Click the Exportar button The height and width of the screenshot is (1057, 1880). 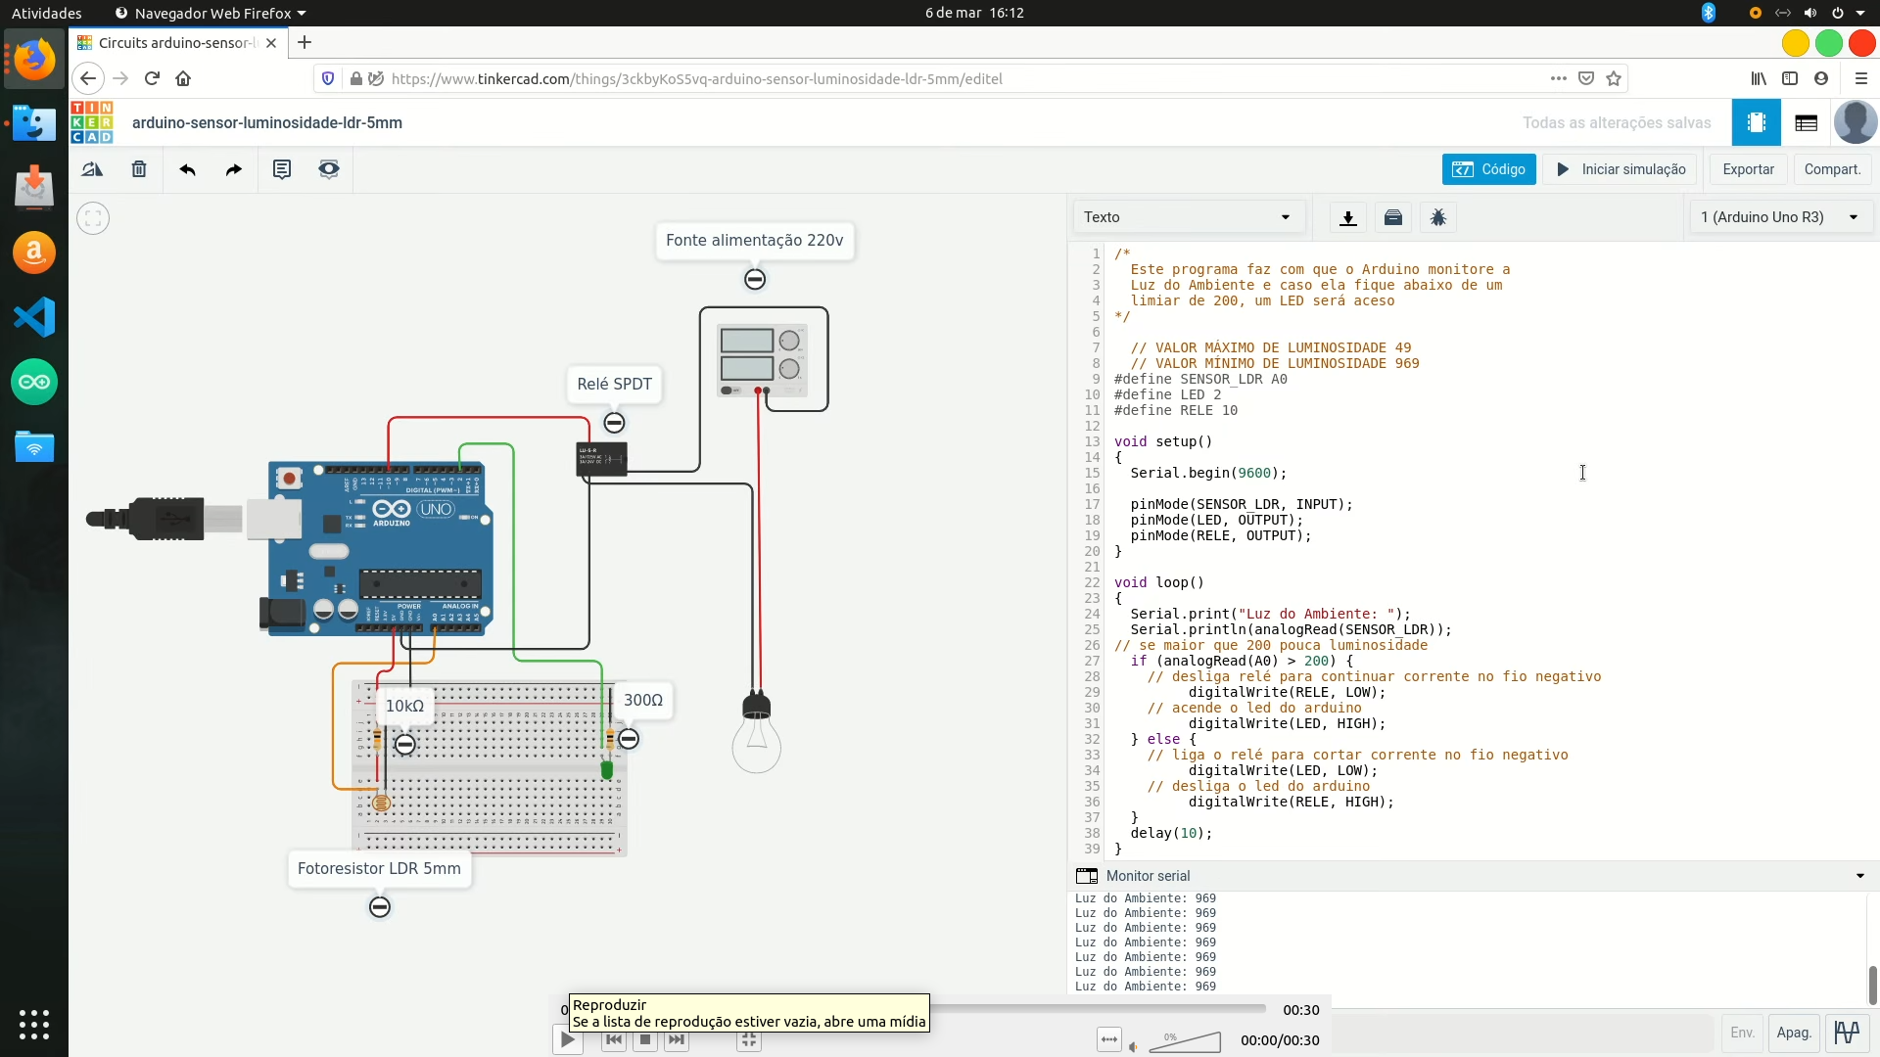(1748, 168)
